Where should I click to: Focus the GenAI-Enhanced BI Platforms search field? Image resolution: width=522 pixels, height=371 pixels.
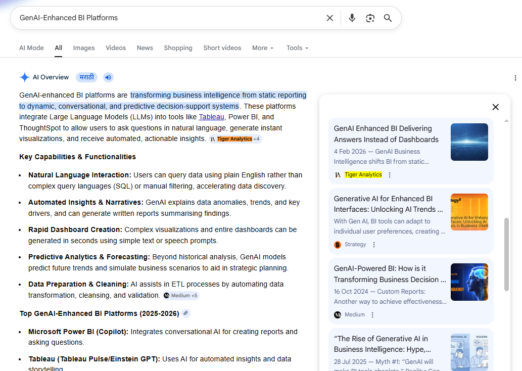(x=170, y=18)
